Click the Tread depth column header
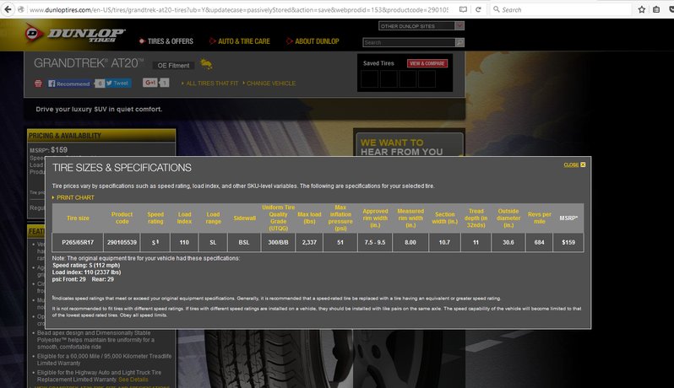Viewport: 674px width, 388px height. [476, 218]
